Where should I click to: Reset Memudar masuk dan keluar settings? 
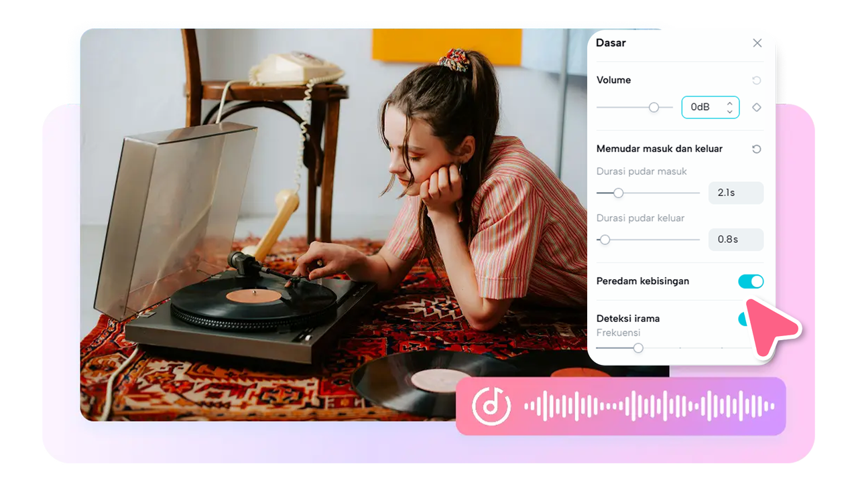[x=756, y=149]
